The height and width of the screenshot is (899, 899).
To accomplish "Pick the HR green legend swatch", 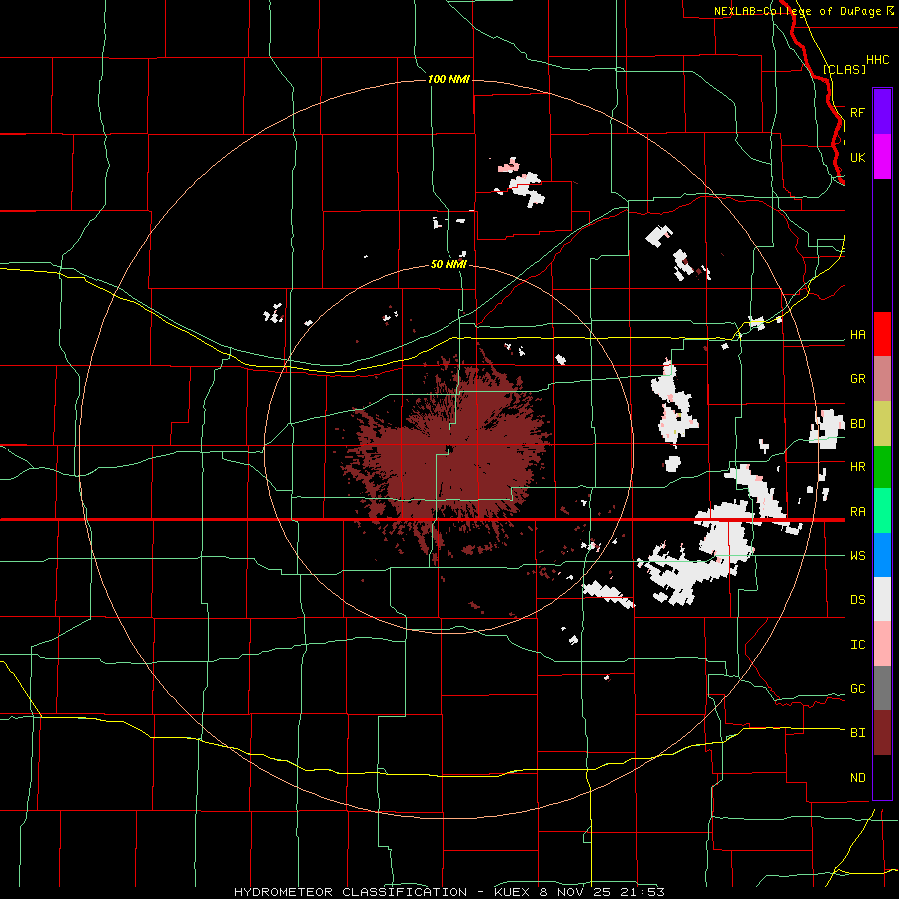I will [882, 466].
